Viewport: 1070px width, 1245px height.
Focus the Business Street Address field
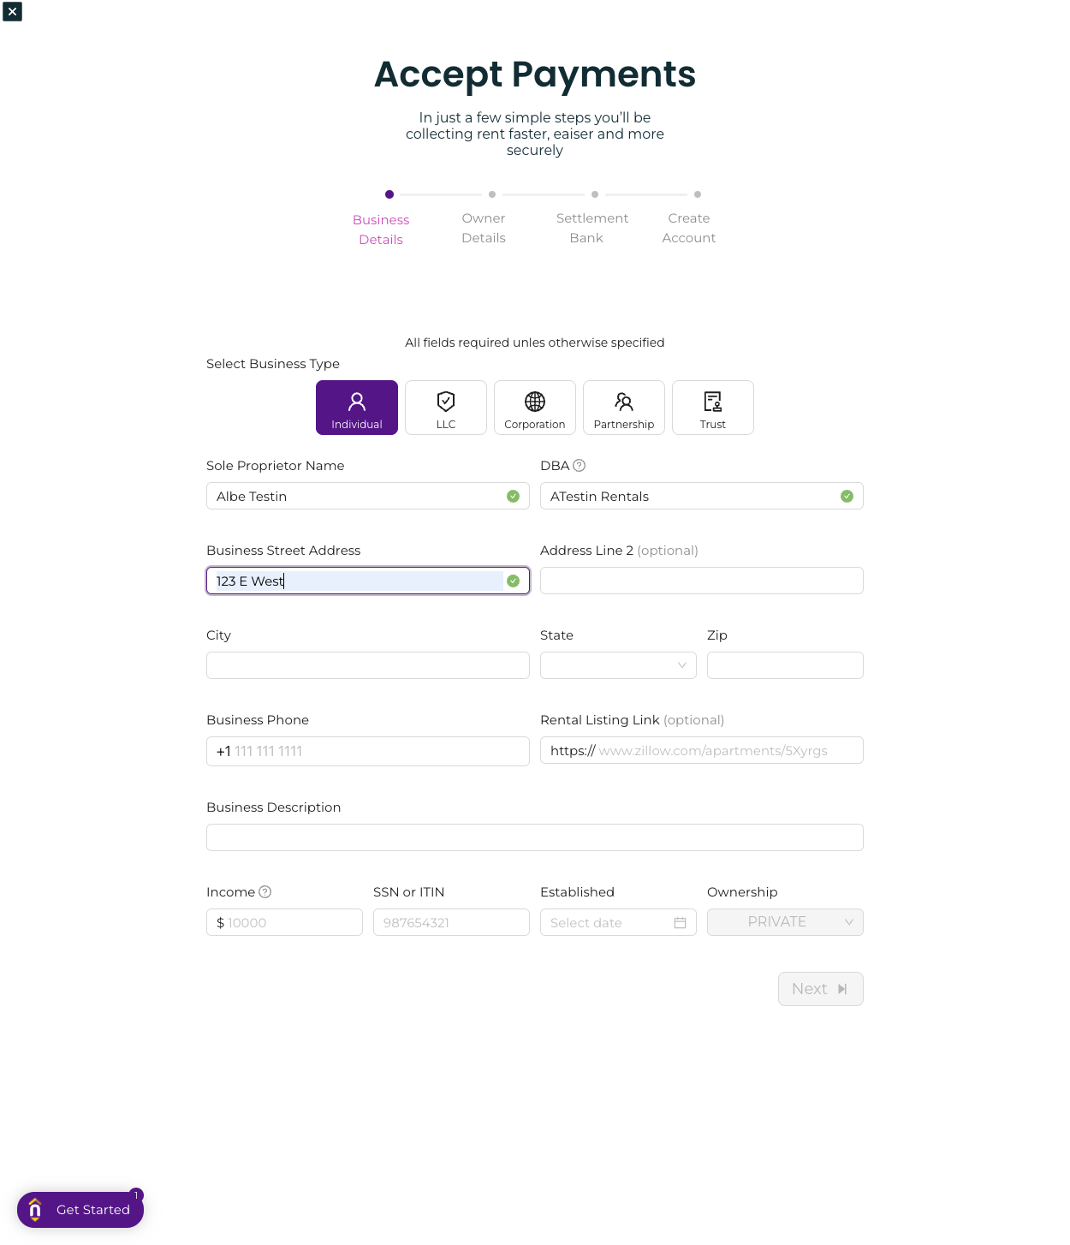tap(368, 581)
